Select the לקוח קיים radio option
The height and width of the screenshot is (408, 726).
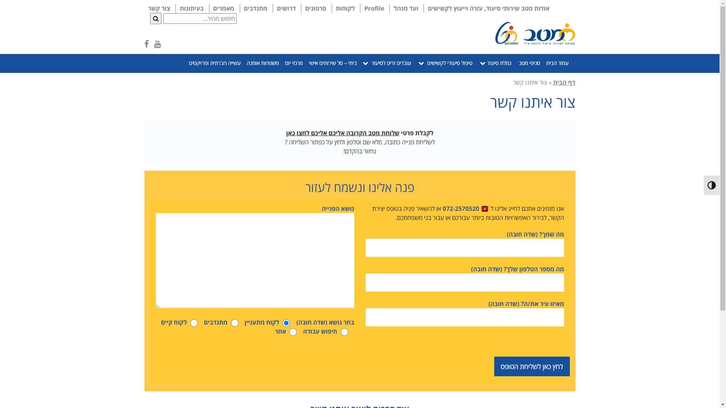(194, 323)
